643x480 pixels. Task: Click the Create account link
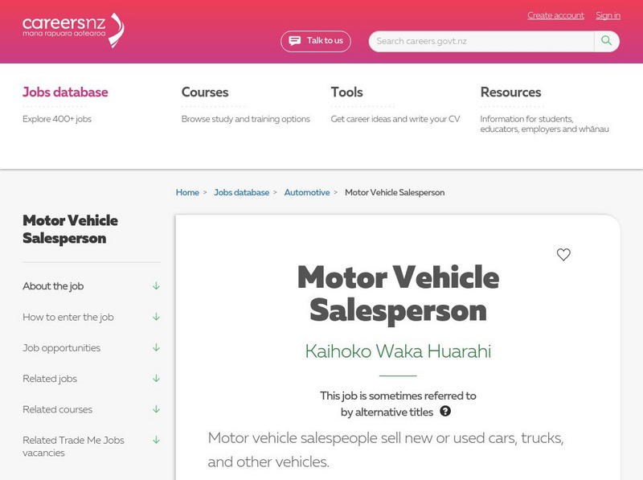tap(555, 15)
